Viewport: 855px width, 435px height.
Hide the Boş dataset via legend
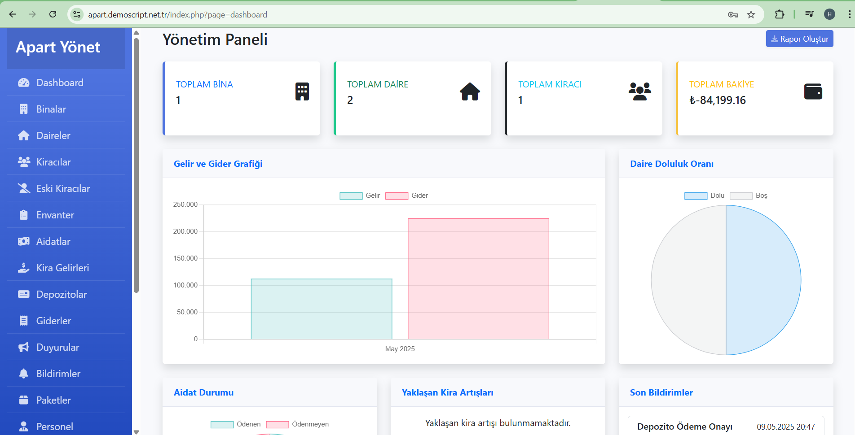(749, 196)
